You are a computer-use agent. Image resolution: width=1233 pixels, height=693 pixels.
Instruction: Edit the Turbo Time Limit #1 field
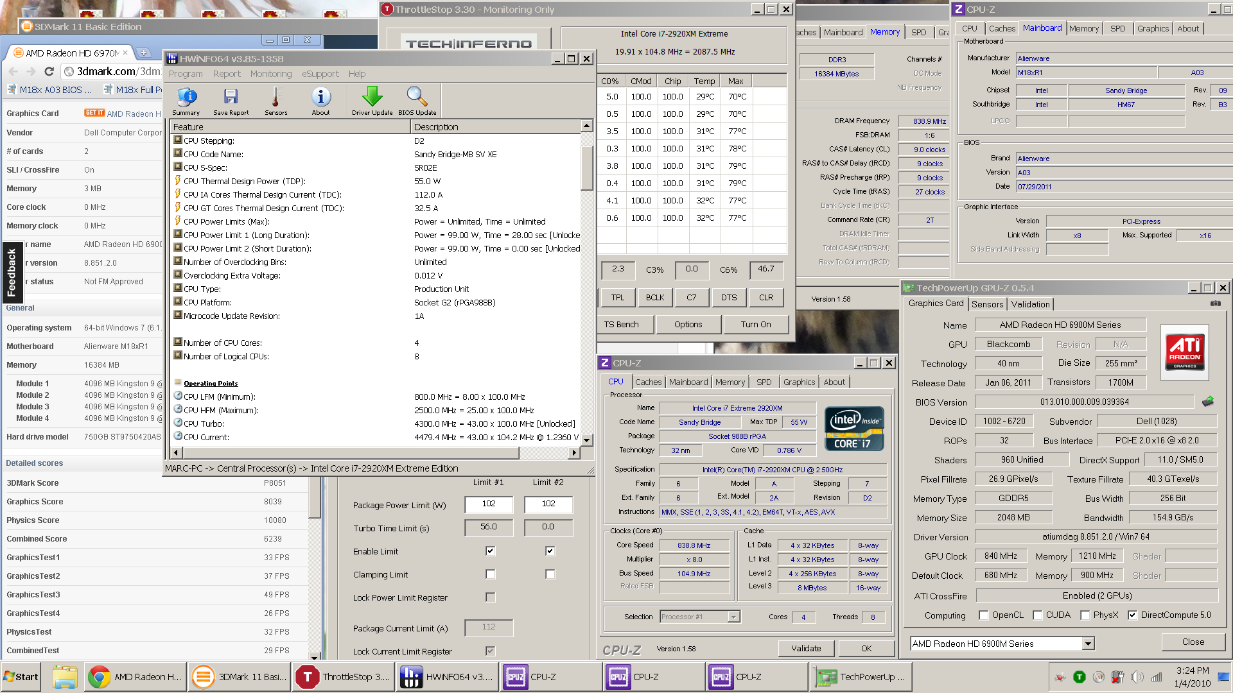(x=489, y=527)
